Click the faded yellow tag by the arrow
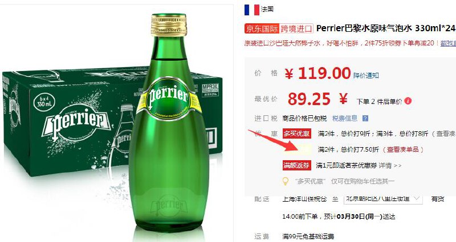 302,149
